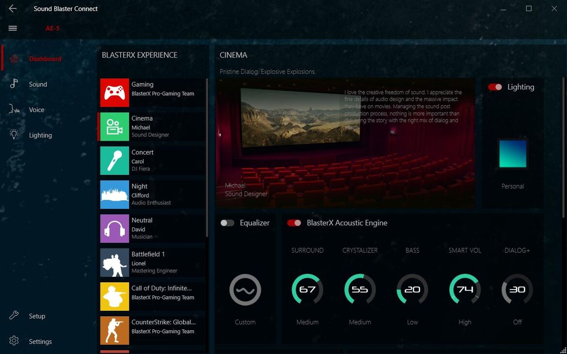Click the 'High' label under Smart Vol

pos(465,322)
